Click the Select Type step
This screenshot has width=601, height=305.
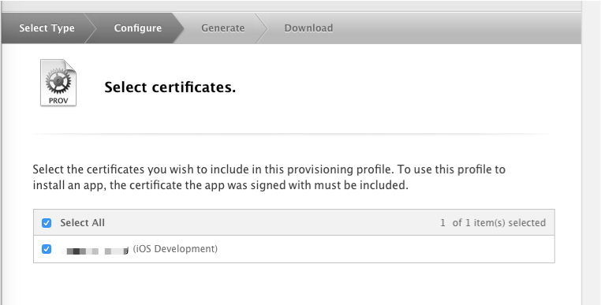tap(47, 28)
